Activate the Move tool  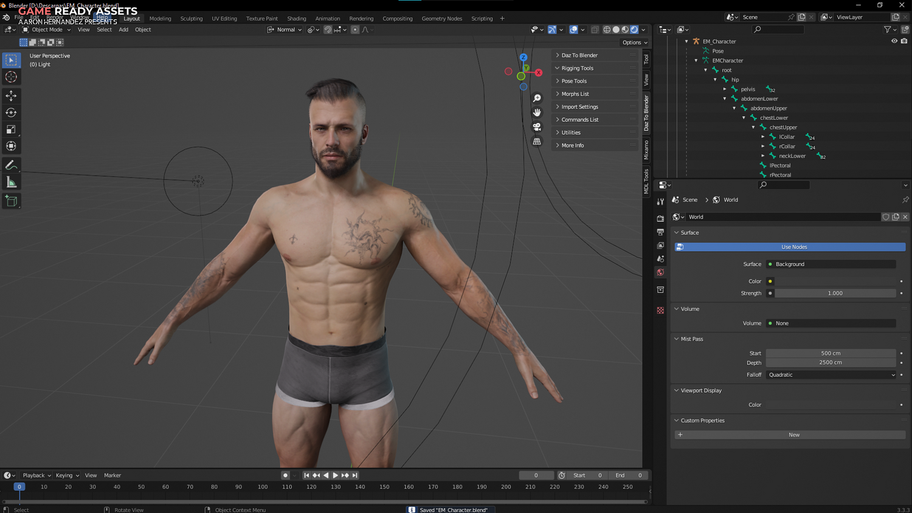11,95
